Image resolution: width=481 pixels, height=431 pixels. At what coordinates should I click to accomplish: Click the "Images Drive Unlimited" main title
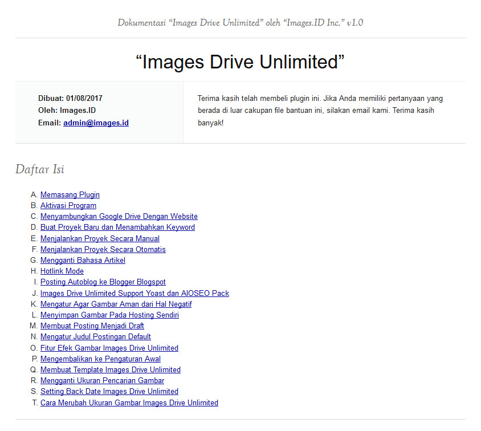click(240, 62)
